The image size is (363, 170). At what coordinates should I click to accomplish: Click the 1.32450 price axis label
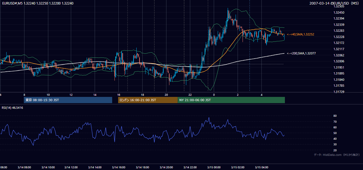click(339, 12)
